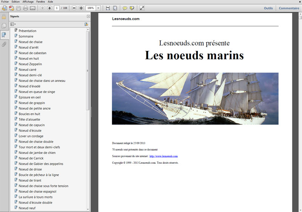
Task: Click the security lock sidebar icon
Action: pyautogui.click(x=4, y=17)
